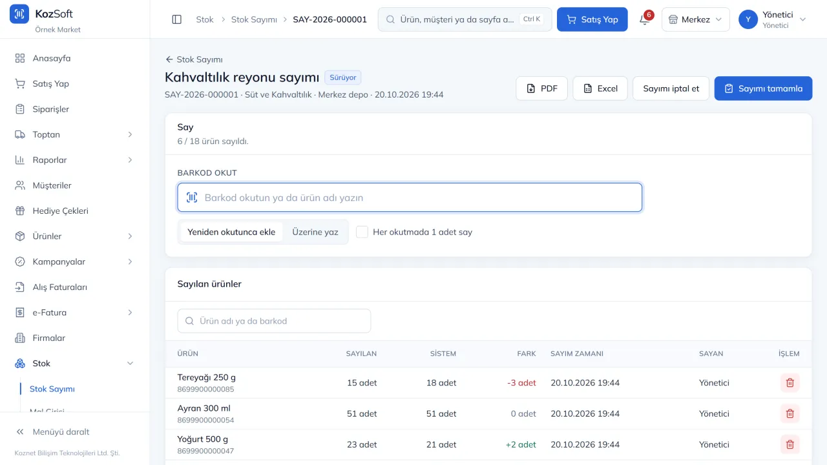Screen dimensions: 827x465
Task: Open the Stok Sayımı sidebar item
Action: coord(52,389)
